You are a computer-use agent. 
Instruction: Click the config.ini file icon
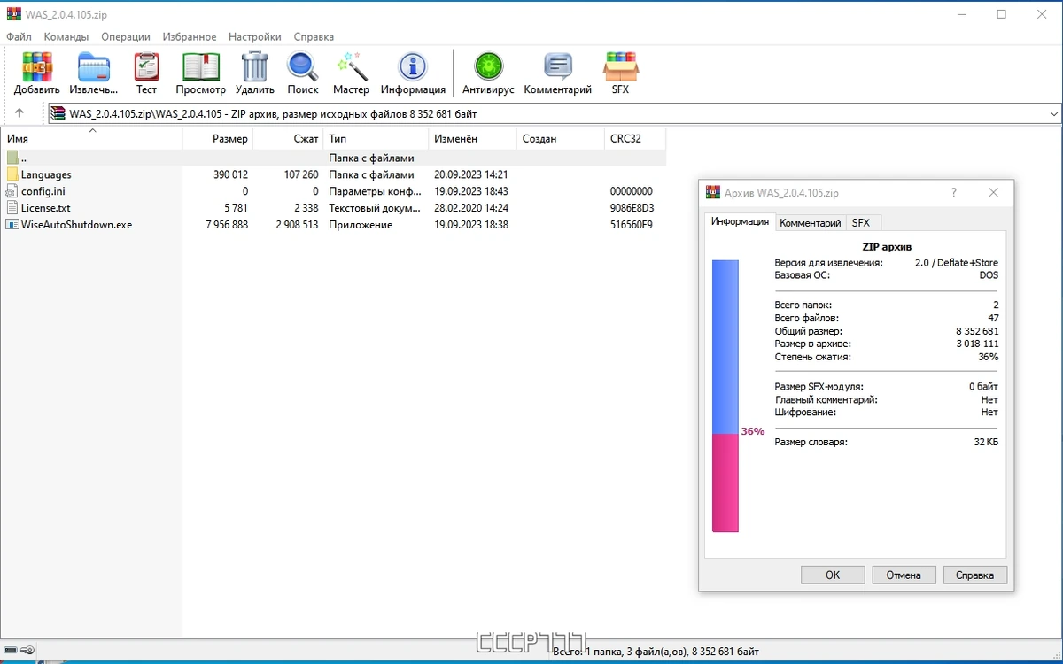(12, 191)
